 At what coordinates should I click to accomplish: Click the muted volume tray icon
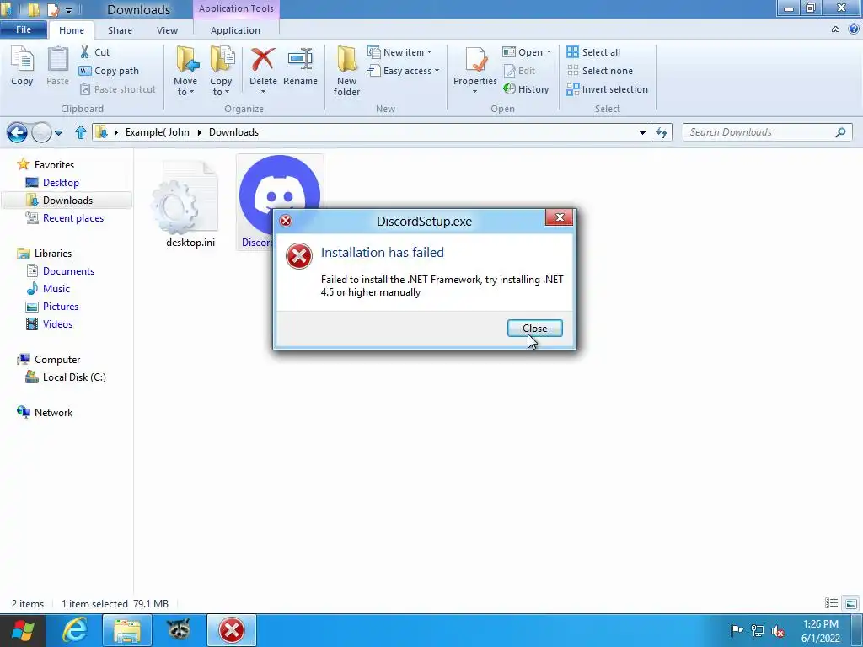click(778, 631)
